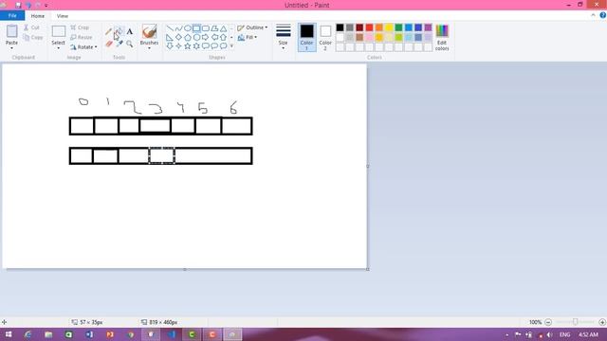Pick the green color swatch

[x=398, y=27]
